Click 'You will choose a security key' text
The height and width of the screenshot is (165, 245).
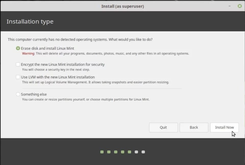56,69
